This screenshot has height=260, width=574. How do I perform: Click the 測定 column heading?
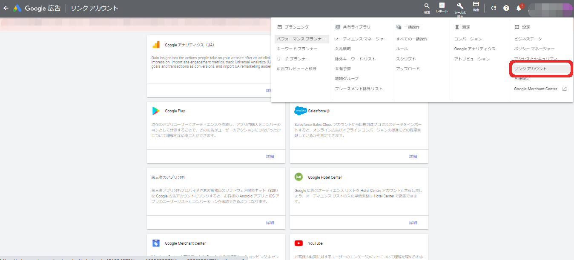tap(466, 27)
